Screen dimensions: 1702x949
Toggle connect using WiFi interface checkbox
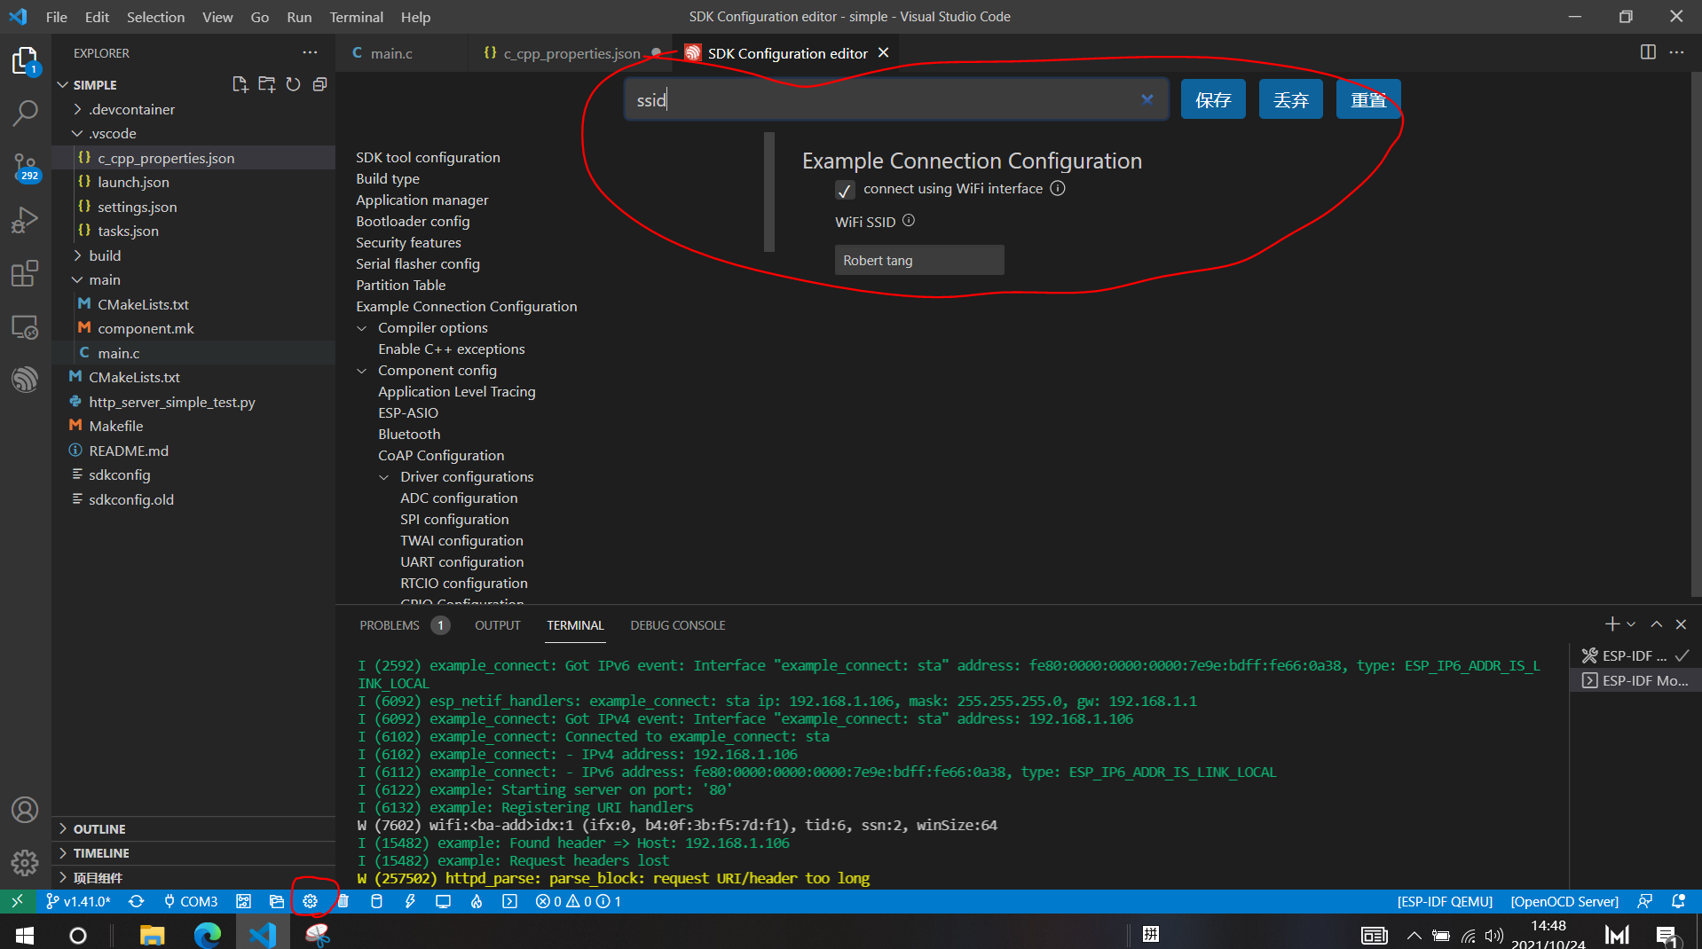845,190
